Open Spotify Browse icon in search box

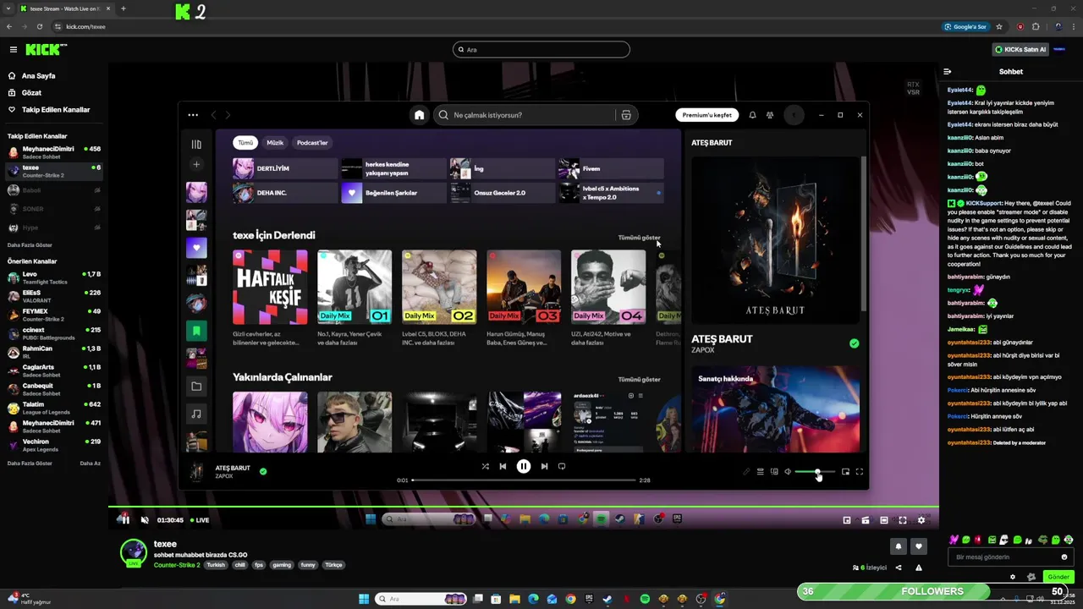626,115
